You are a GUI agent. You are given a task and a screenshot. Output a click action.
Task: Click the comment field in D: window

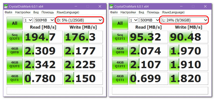coord(55,91)
